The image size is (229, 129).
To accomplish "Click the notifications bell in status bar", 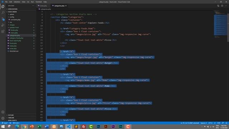I will pyautogui.click(x=226, y=123).
